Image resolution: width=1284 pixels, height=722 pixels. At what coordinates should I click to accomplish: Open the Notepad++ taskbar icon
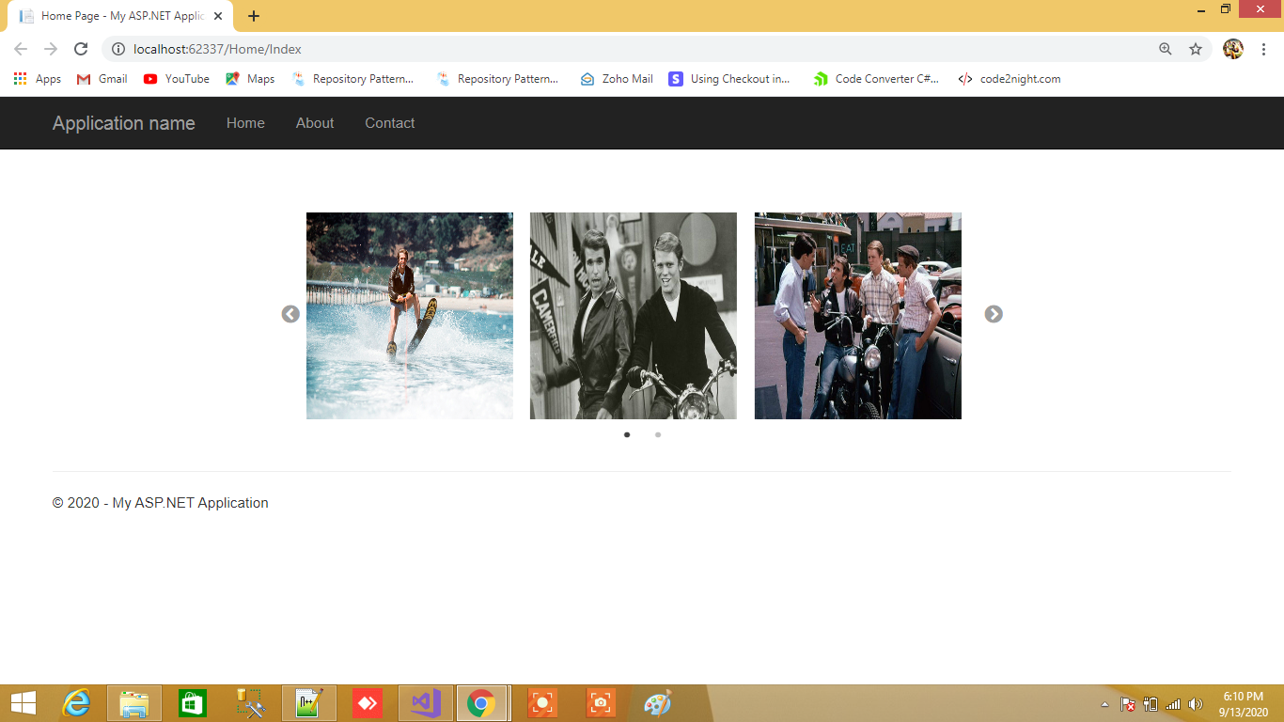[309, 703]
